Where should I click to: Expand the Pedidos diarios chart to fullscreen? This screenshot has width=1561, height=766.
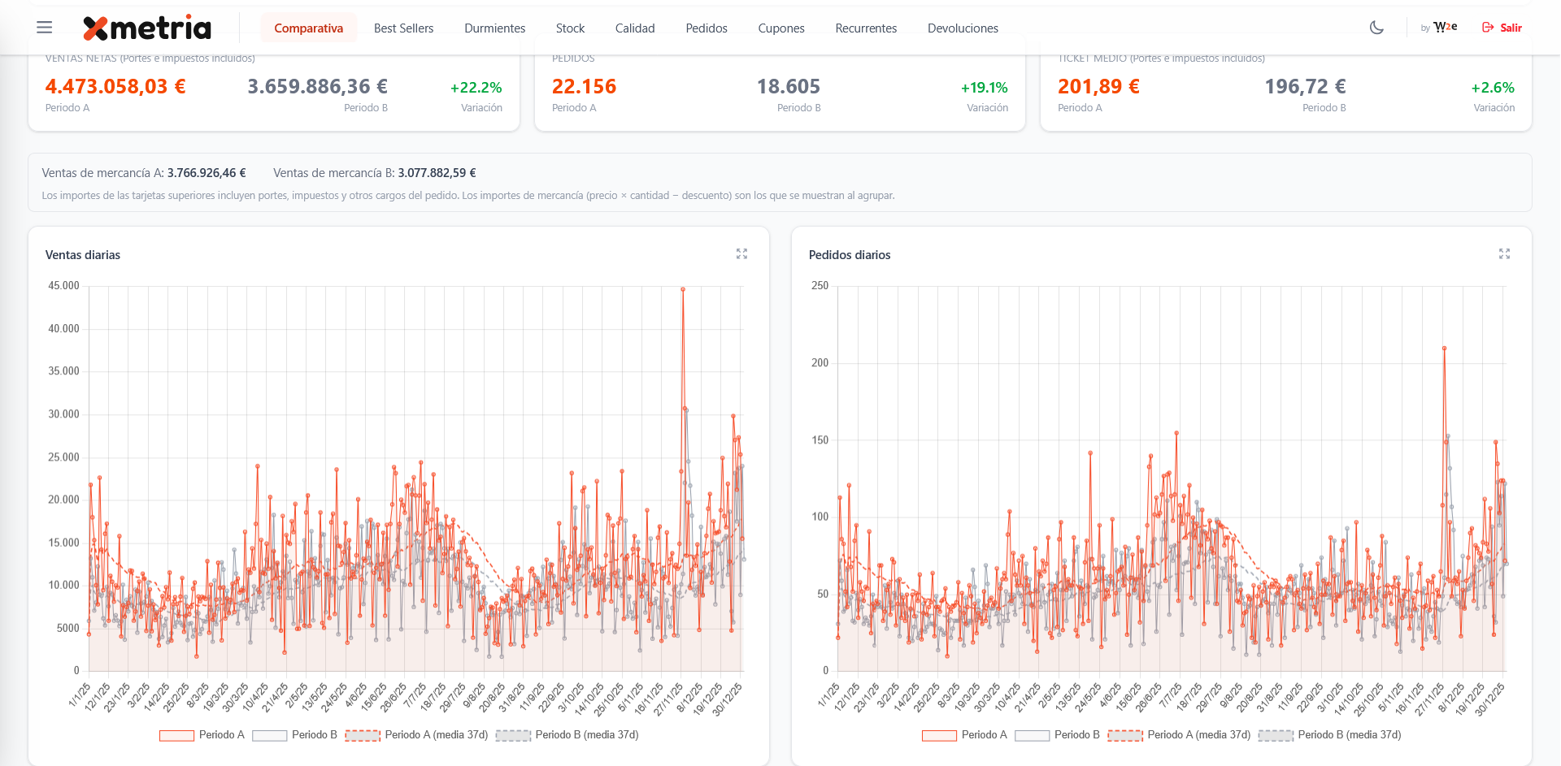click(1504, 254)
